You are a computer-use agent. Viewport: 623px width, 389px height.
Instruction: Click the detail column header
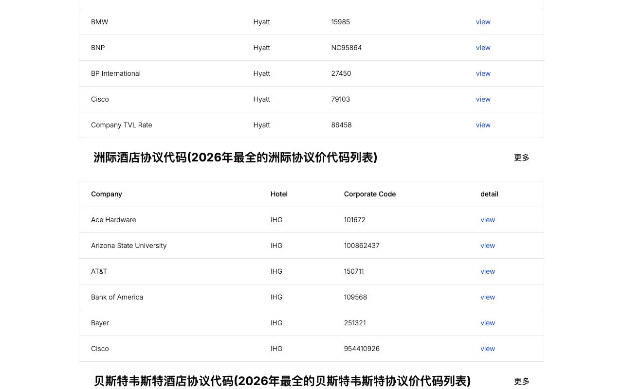[489, 194]
